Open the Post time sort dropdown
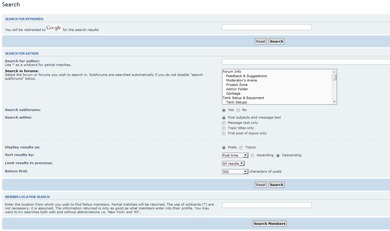The height and width of the screenshot is (231, 390). click(x=235, y=155)
